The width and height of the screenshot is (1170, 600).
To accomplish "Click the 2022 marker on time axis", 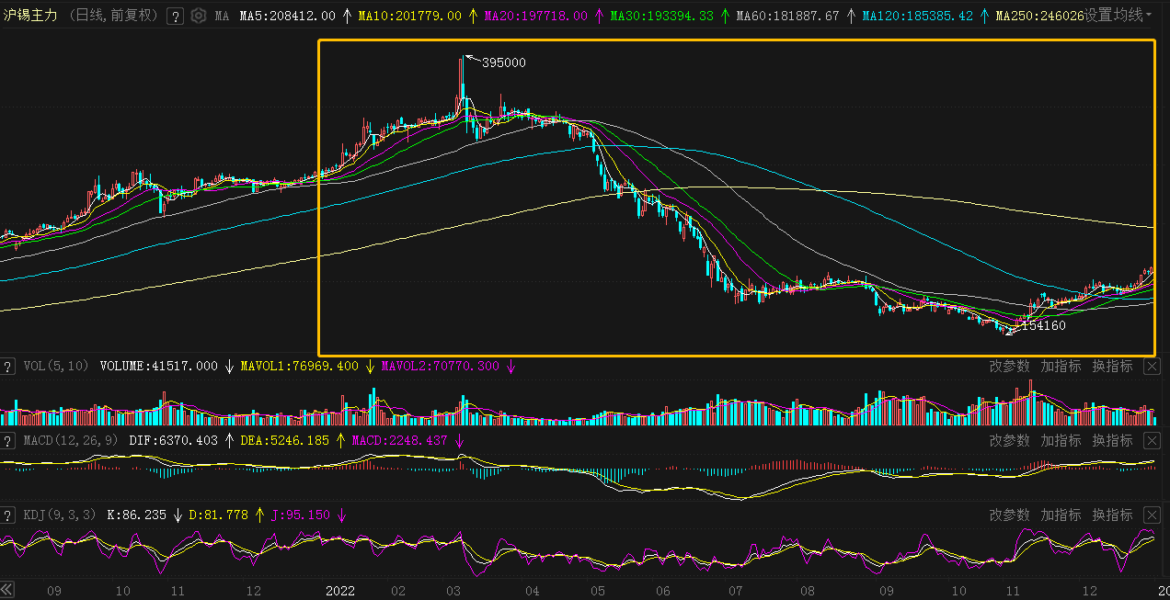I will 340,590.
